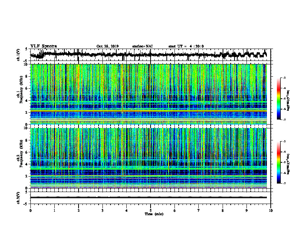Click the "start UT = 4 :30: 0" text
The image size is (305, 236).
tap(186, 46)
